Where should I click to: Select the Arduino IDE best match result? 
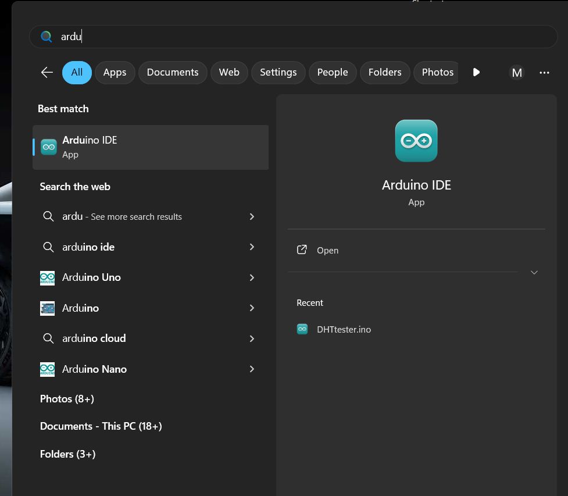(151, 147)
